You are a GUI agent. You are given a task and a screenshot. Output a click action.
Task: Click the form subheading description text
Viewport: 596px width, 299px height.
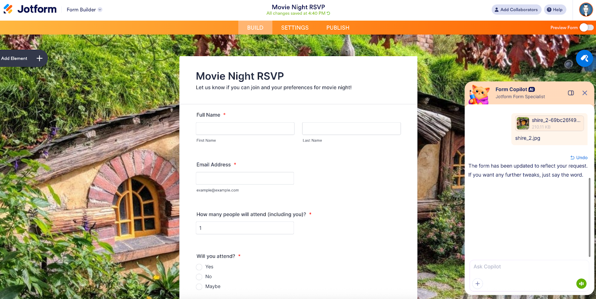[274, 87]
